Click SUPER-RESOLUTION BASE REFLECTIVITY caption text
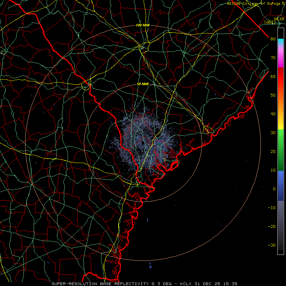This screenshot has width=286, height=286. [100, 284]
